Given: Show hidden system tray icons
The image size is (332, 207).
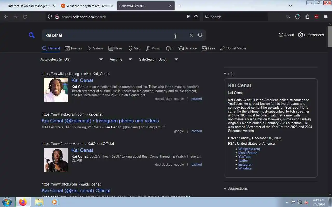Looking at the screenshot, I should click(287, 202).
